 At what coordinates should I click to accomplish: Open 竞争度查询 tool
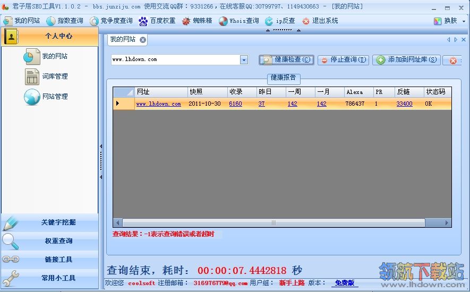pos(111,21)
